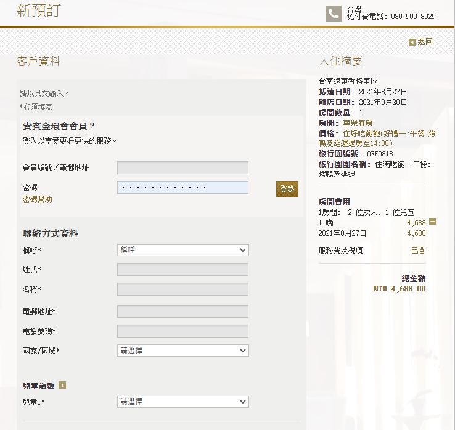
Task: Select the 姓氏 last name field
Action: pos(182,269)
